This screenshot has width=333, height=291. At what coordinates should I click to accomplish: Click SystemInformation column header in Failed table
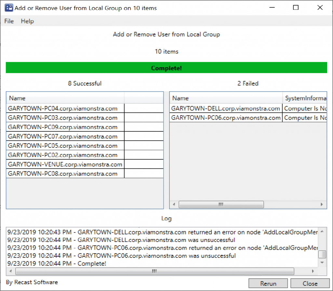pos(305,98)
